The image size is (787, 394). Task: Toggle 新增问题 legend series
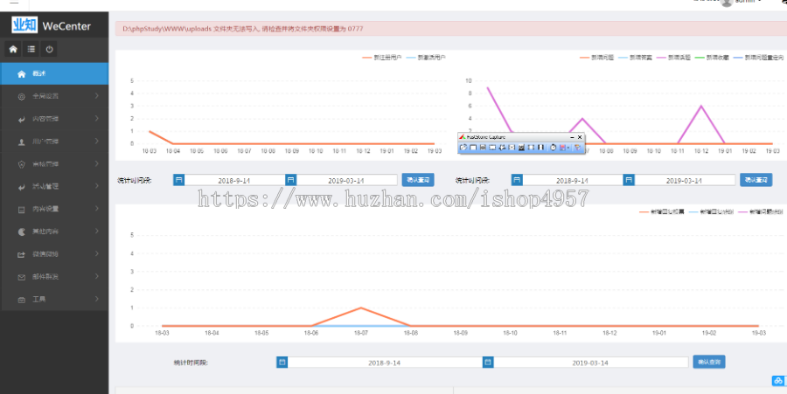[x=596, y=58]
